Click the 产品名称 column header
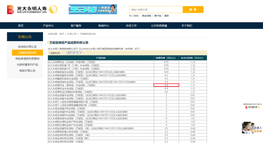 click(101, 58)
